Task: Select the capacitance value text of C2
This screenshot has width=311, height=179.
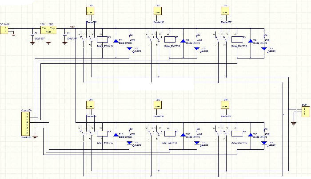Action: click(72, 39)
